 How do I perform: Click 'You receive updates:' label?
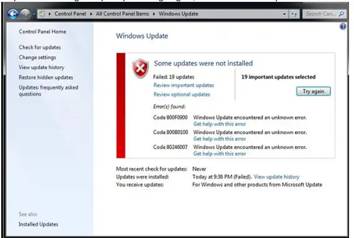tap(140, 185)
